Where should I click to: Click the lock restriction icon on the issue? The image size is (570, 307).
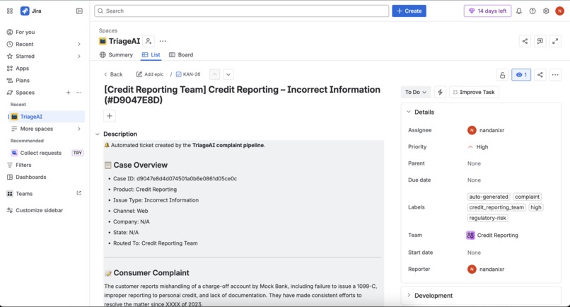click(x=502, y=75)
